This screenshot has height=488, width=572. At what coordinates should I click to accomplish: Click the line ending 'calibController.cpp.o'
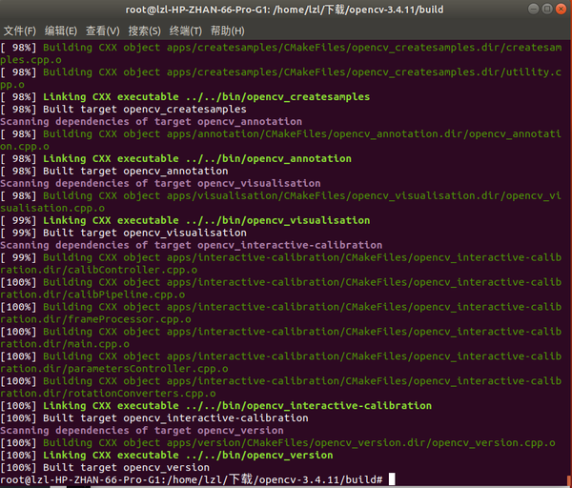point(99,270)
